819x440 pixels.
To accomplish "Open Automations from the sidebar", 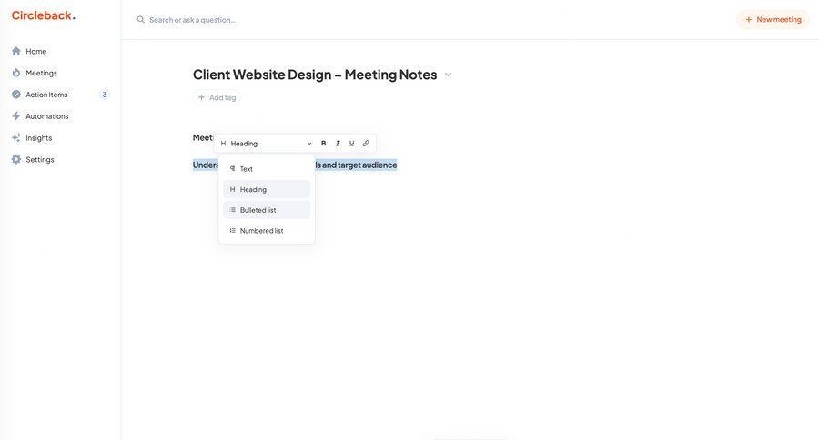I will 47,116.
